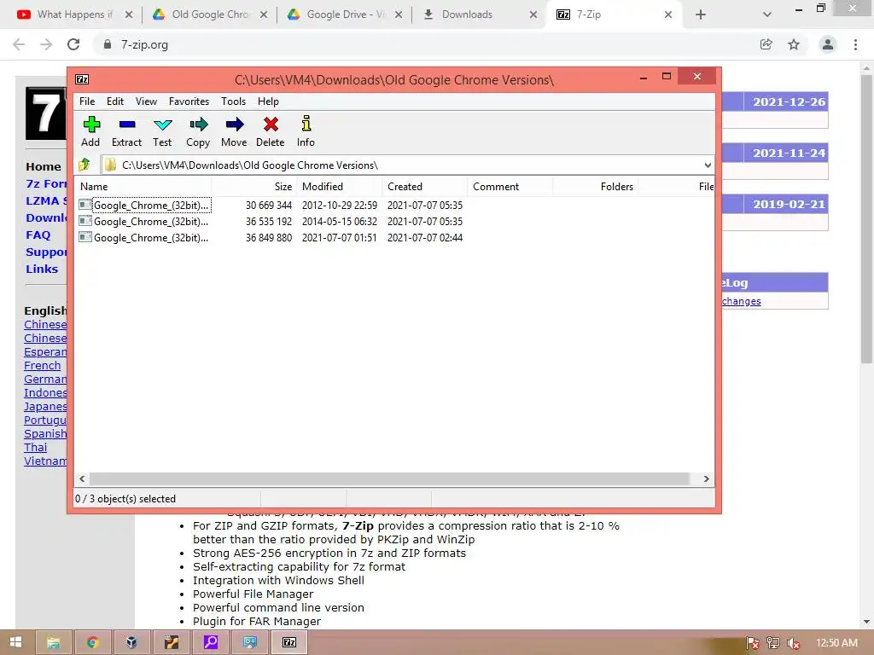This screenshot has height=655, width=874.
Task: Expand the 7-Zip address path dropdown
Action: [708, 165]
